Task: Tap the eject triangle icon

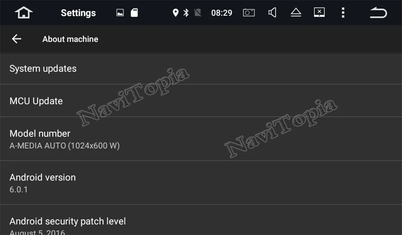Action: (296, 12)
